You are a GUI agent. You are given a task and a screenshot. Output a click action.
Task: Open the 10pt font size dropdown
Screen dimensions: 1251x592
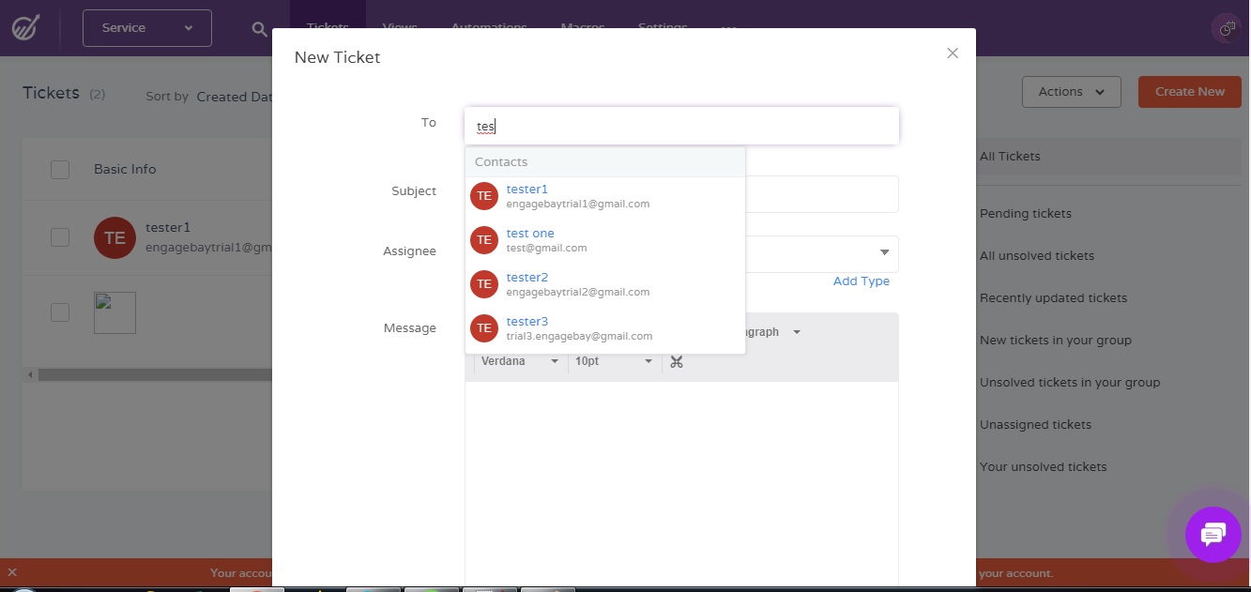pos(614,361)
